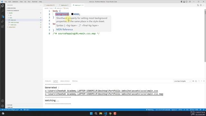Open the generated main.css path link
Viewport: 206px width, 116px height.
click(x=101, y=91)
